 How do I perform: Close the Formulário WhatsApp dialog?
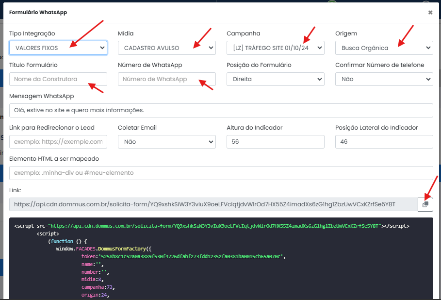[430, 13]
